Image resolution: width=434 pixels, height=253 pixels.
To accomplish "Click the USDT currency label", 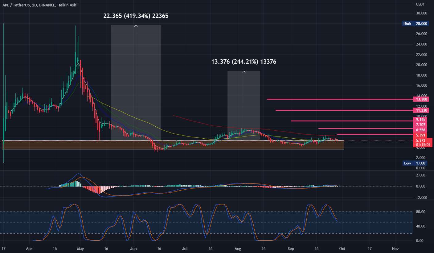I will point(420,5).
